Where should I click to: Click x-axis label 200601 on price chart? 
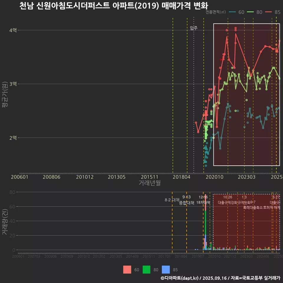[19, 177]
